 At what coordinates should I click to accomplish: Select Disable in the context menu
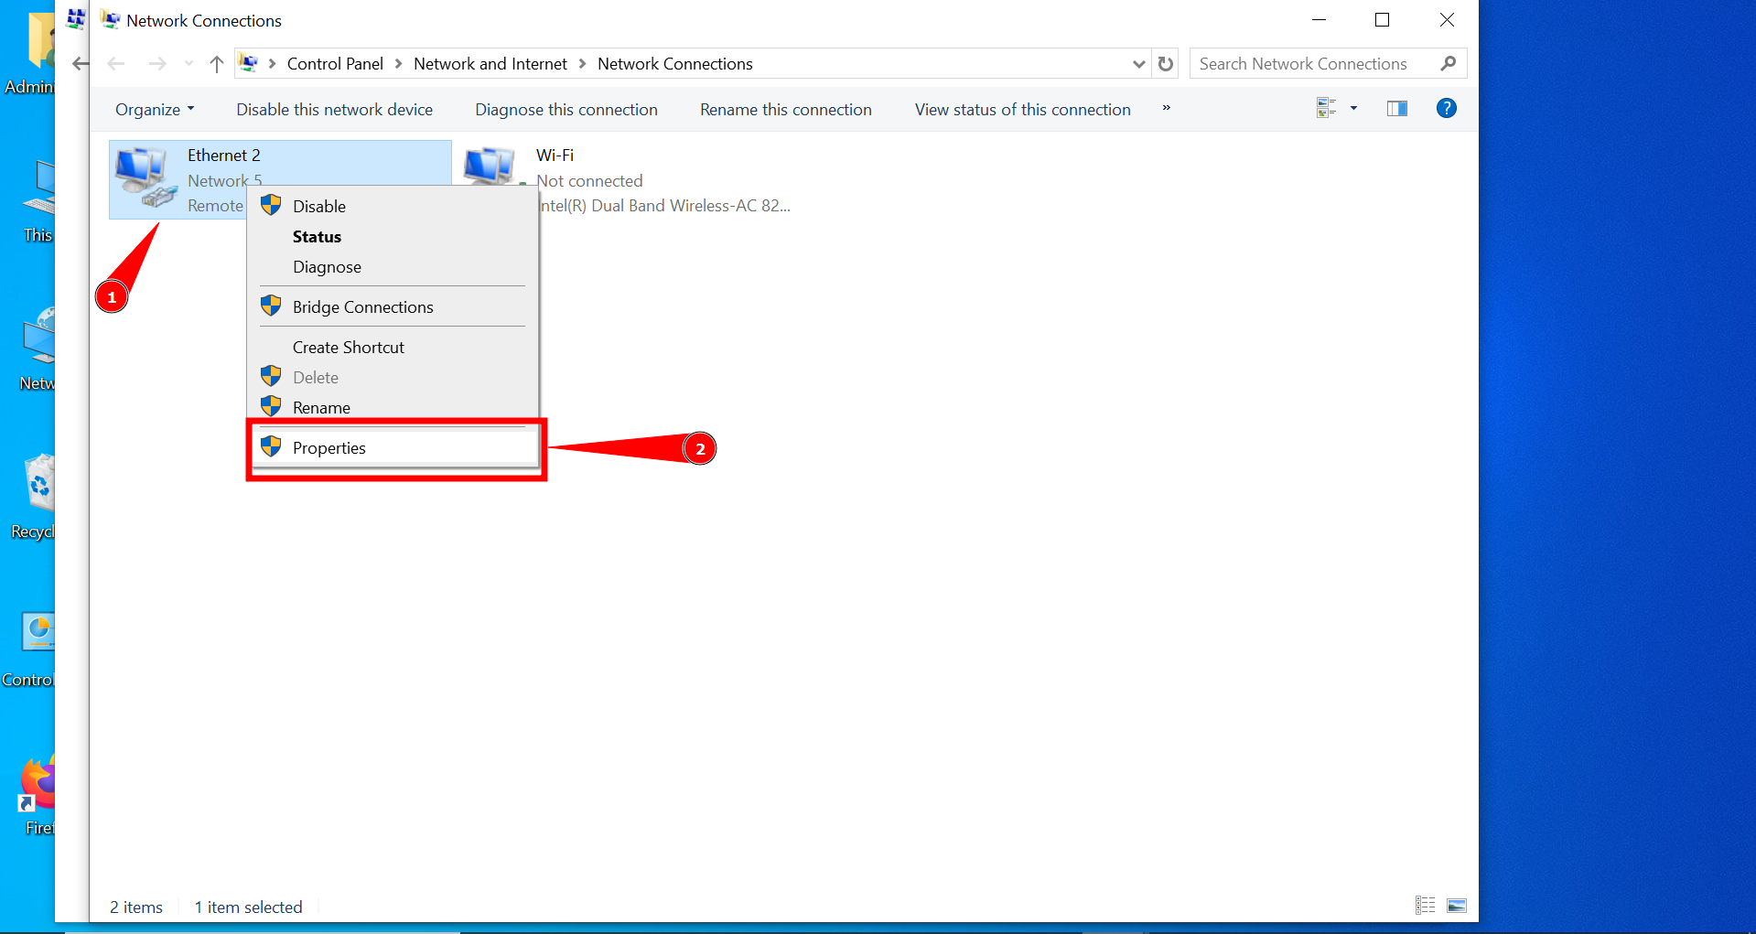393,207
